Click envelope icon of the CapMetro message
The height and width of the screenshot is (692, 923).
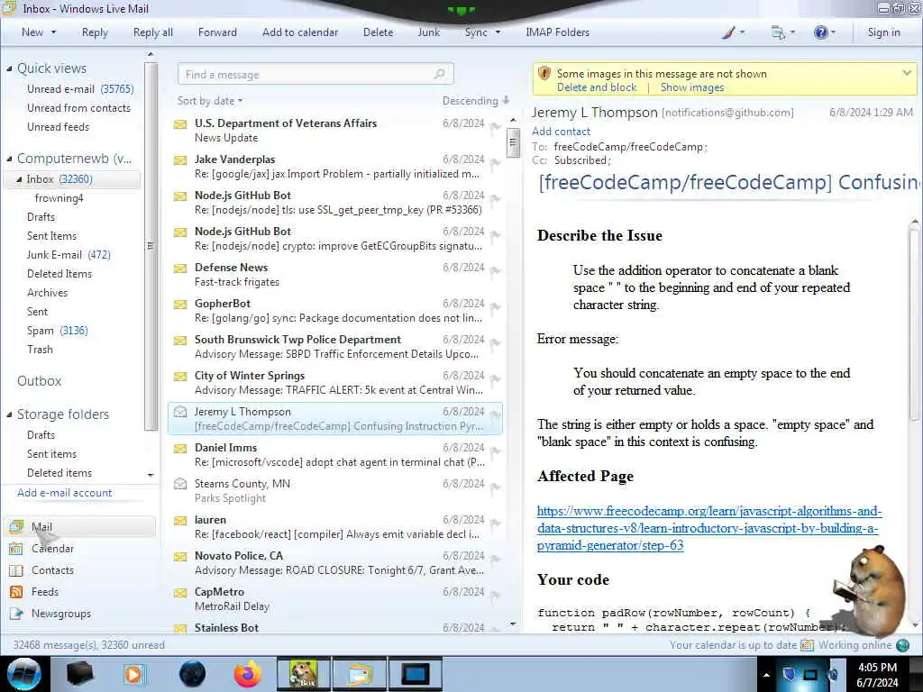180,593
